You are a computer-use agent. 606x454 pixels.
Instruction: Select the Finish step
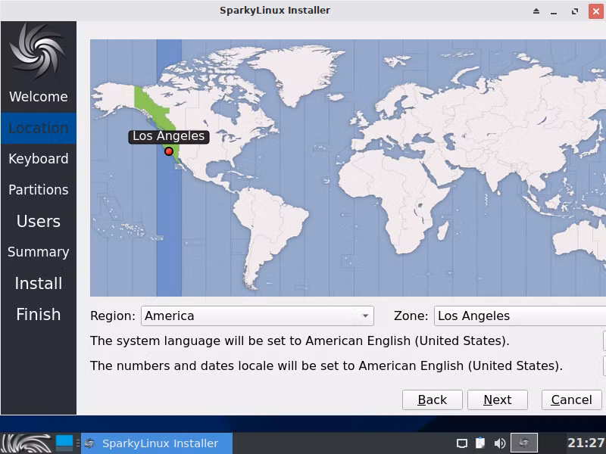(39, 314)
